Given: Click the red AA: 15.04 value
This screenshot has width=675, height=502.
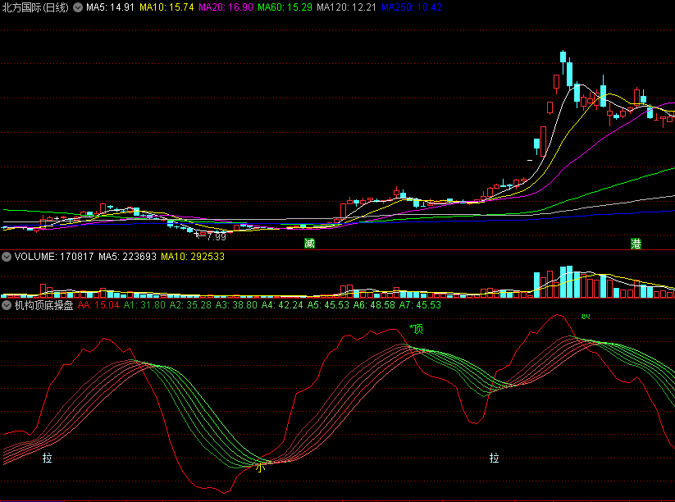Looking at the screenshot, I should click(x=98, y=305).
